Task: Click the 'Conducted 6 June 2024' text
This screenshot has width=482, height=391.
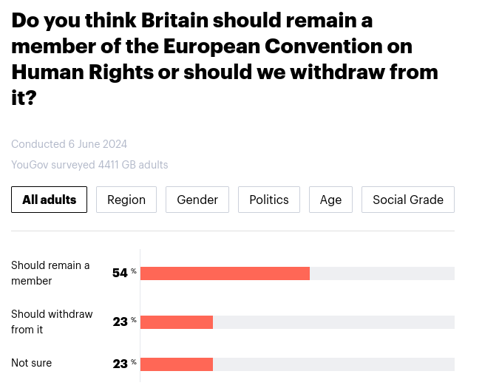Action: [x=69, y=144]
